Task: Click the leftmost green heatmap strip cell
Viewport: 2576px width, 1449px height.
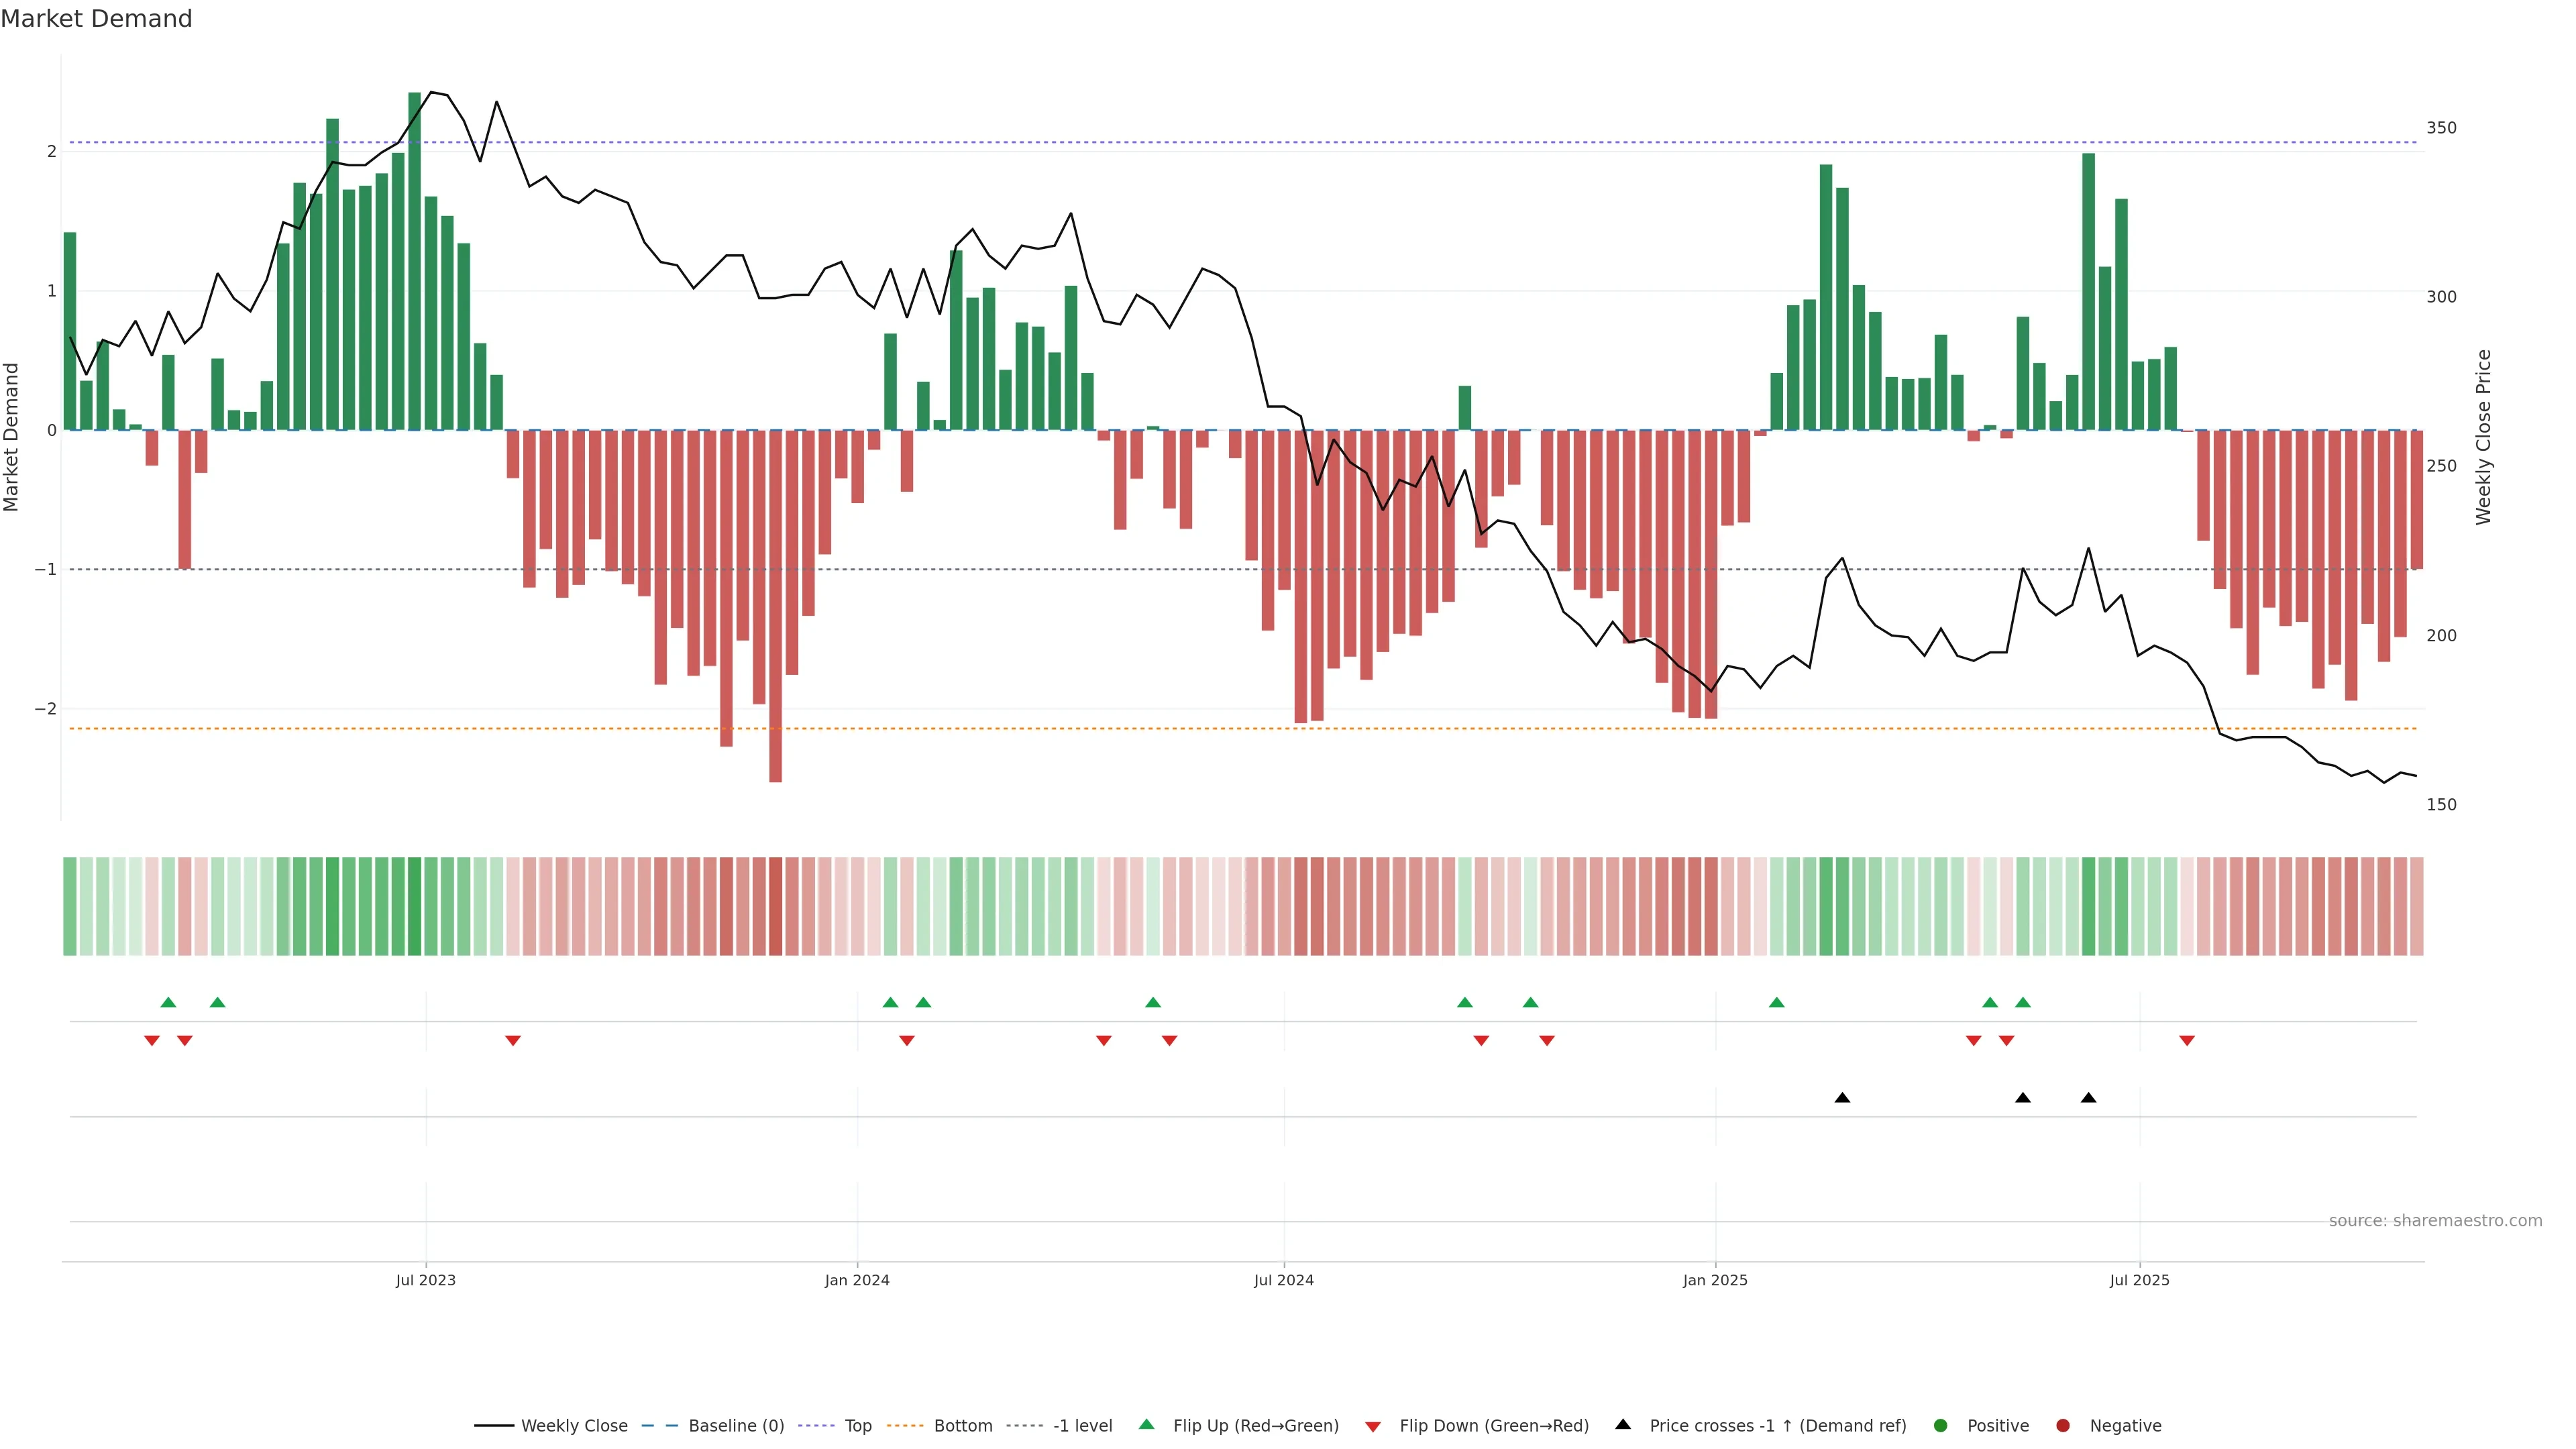Action: point(70,906)
